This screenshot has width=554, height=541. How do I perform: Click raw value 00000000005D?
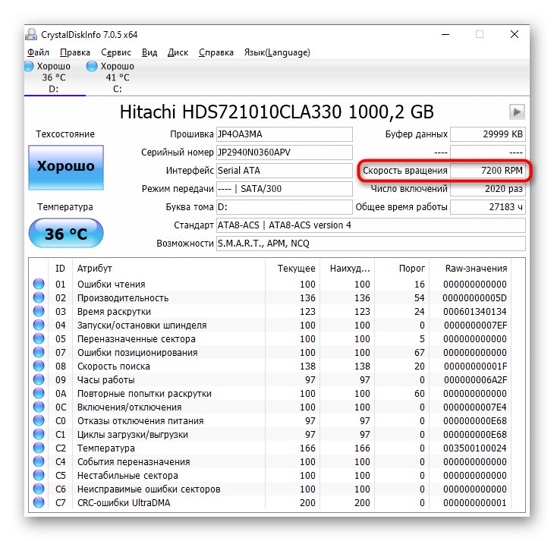(x=474, y=298)
